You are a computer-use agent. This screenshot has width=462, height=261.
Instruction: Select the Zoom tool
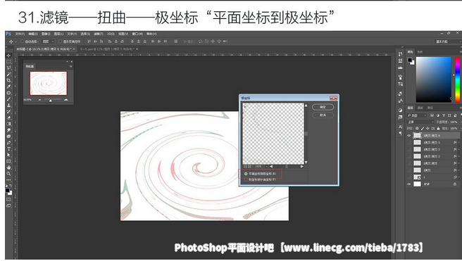[x=8, y=174]
